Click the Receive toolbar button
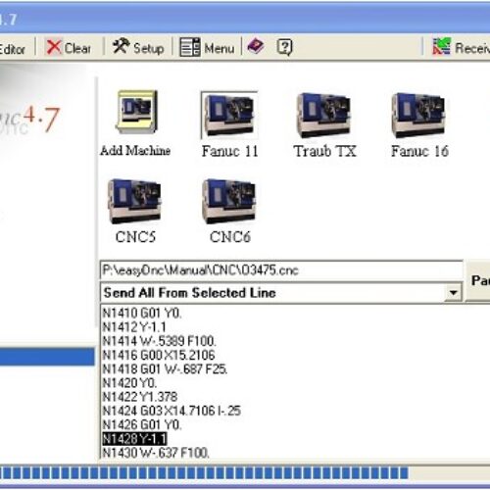490x490 pixels. [461, 47]
